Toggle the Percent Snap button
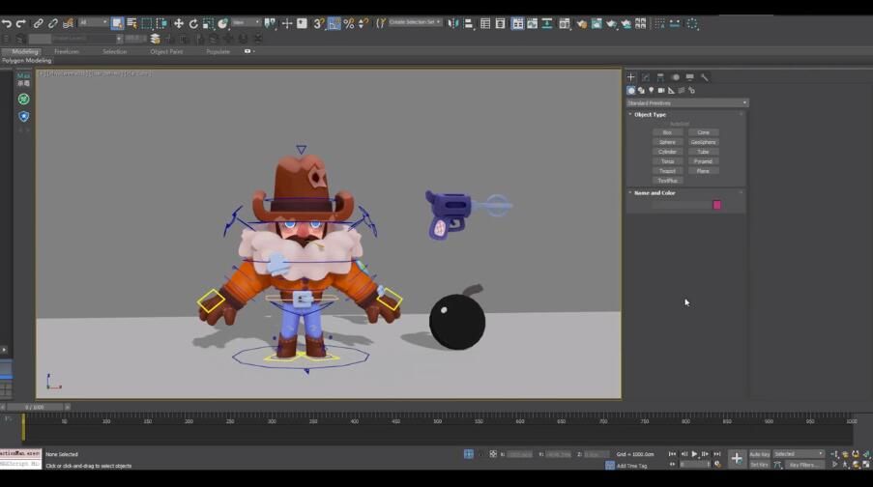This screenshot has height=487, width=873. click(x=349, y=23)
